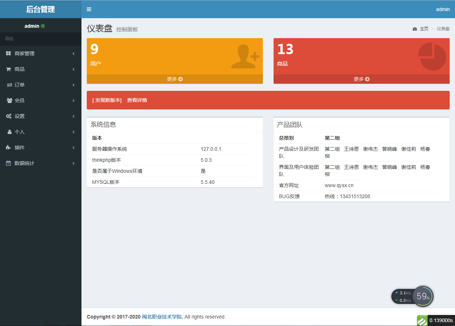Image resolution: width=455 pixels, height=326 pixels.
Task: Open the 会员 sidebar menu item
Action: (20, 100)
